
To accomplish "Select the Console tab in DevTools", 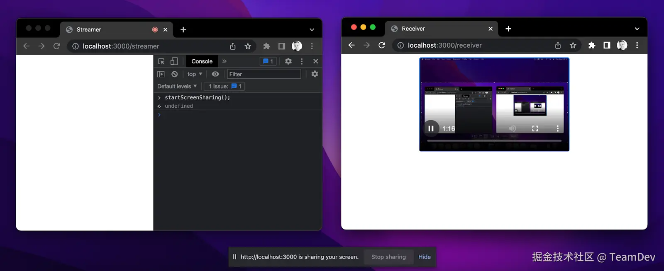I will [202, 61].
